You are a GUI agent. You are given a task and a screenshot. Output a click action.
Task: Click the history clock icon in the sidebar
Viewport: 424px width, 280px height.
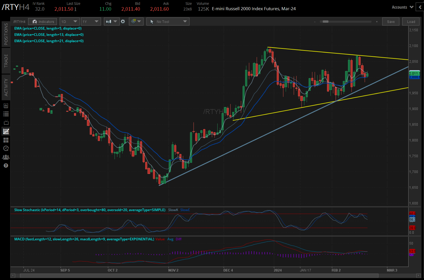[x=6, y=148]
